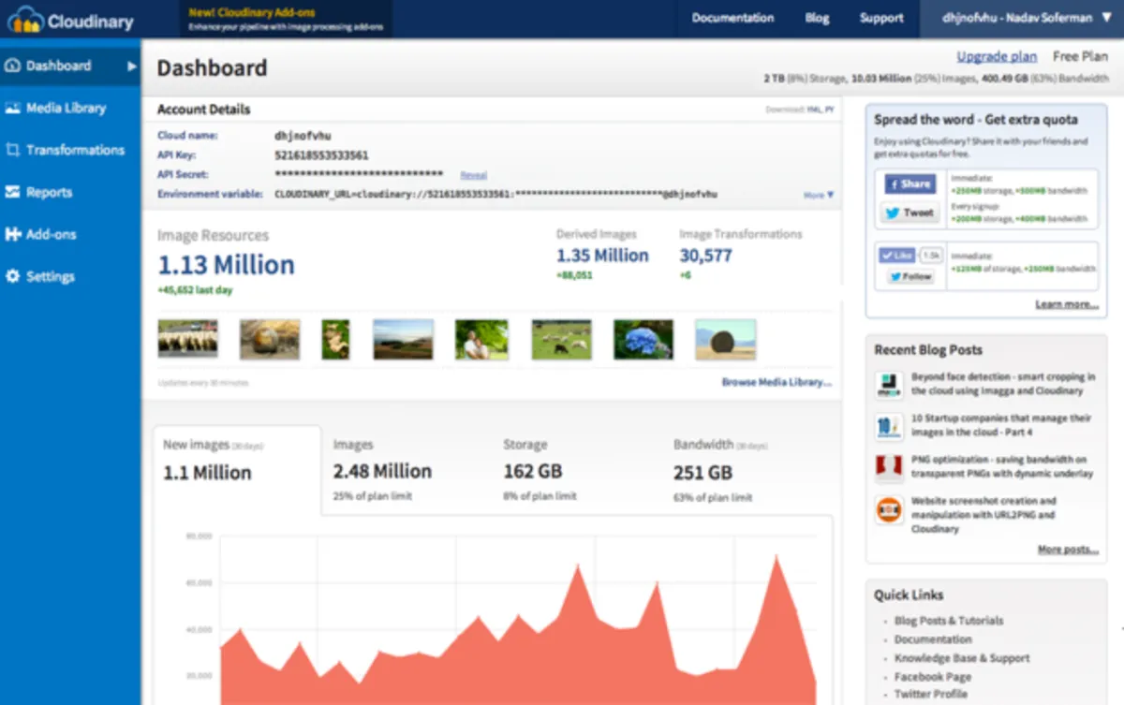Click the Cloudinary cloud logo icon
This screenshot has width=1124, height=705.
coord(25,19)
